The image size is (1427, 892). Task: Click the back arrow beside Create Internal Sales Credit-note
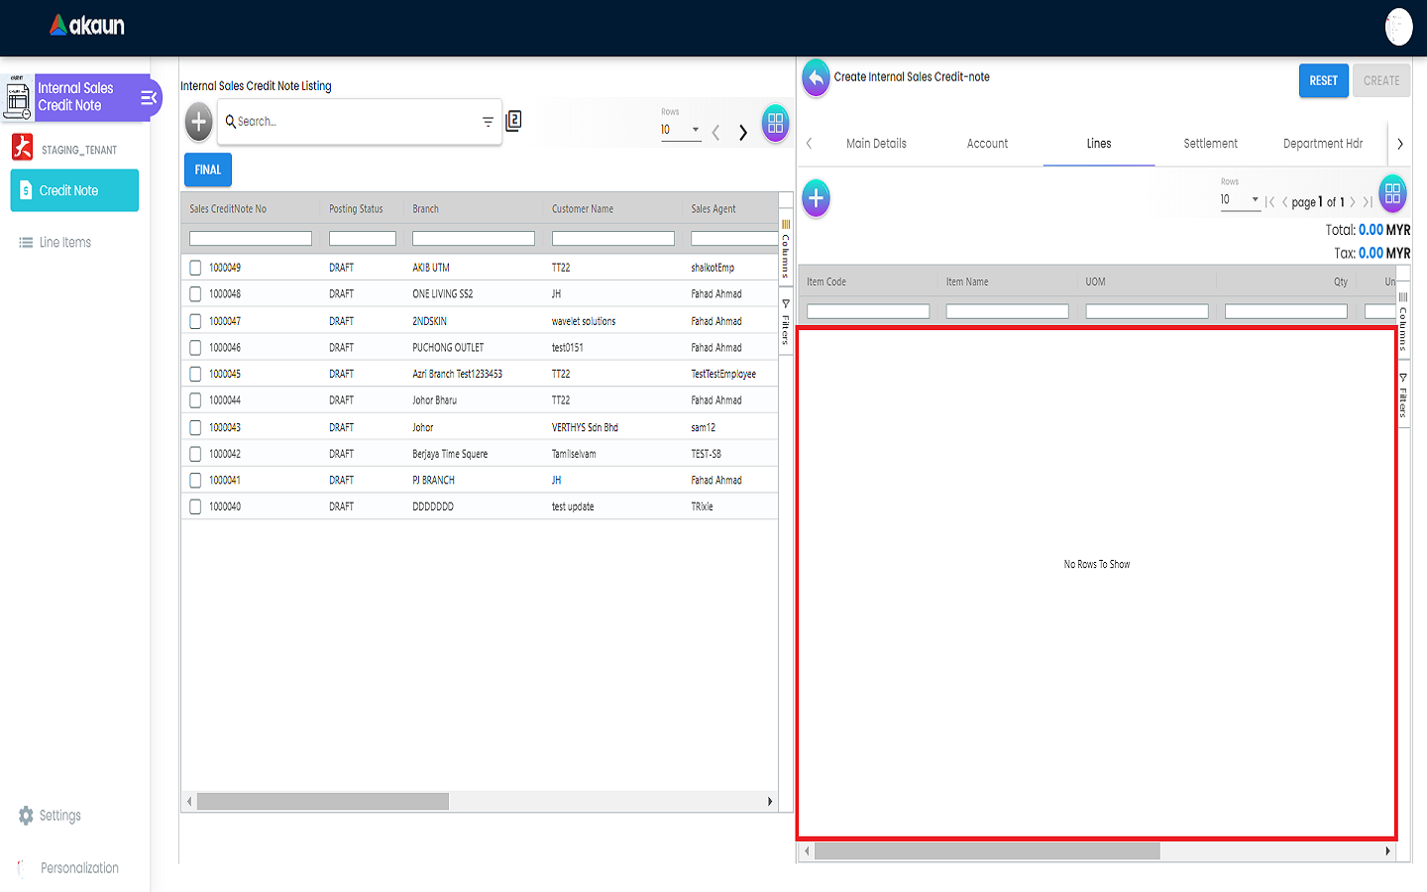tap(816, 77)
